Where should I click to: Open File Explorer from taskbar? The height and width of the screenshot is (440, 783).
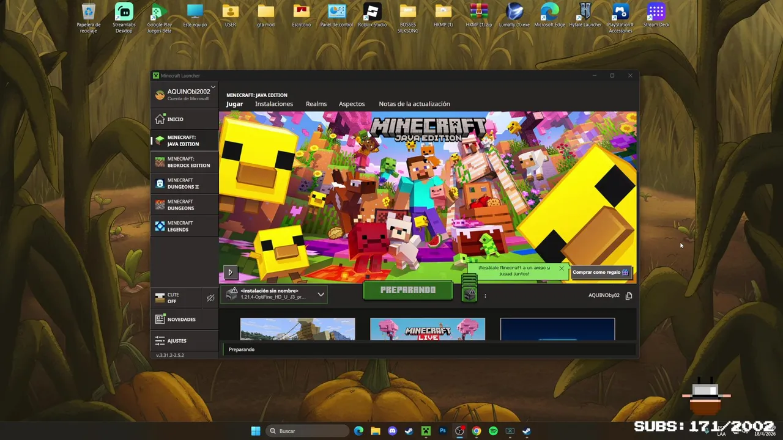tap(376, 431)
